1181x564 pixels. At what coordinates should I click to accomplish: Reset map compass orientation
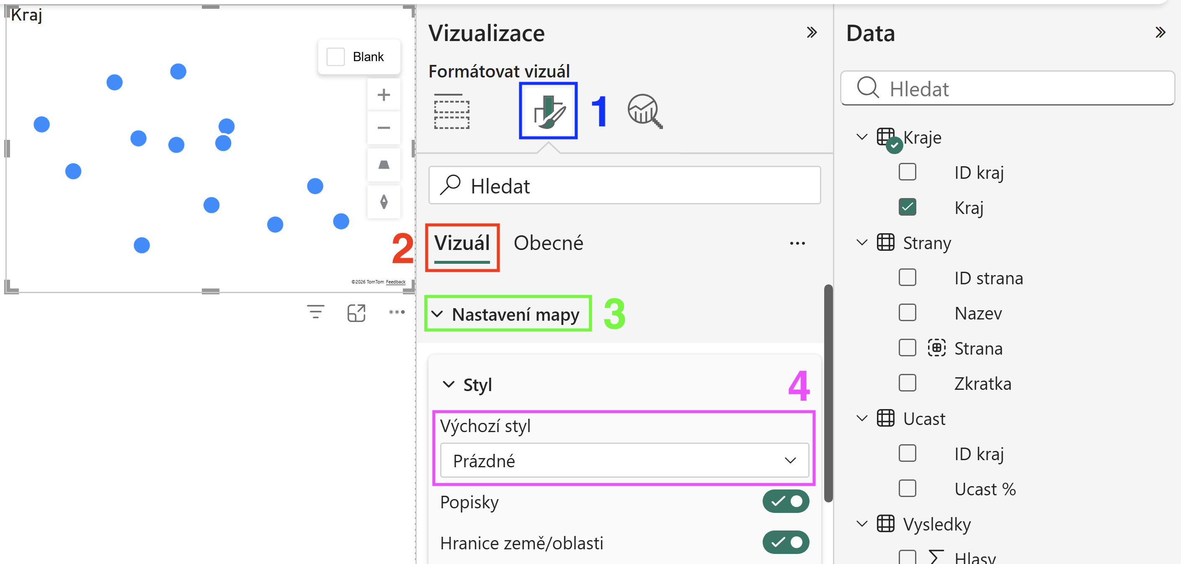point(384,202)
